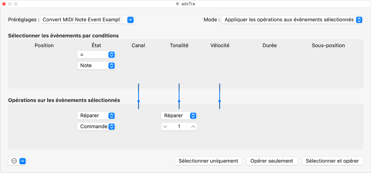Click Sélectionner uniquement

click(x=208, y=161)
